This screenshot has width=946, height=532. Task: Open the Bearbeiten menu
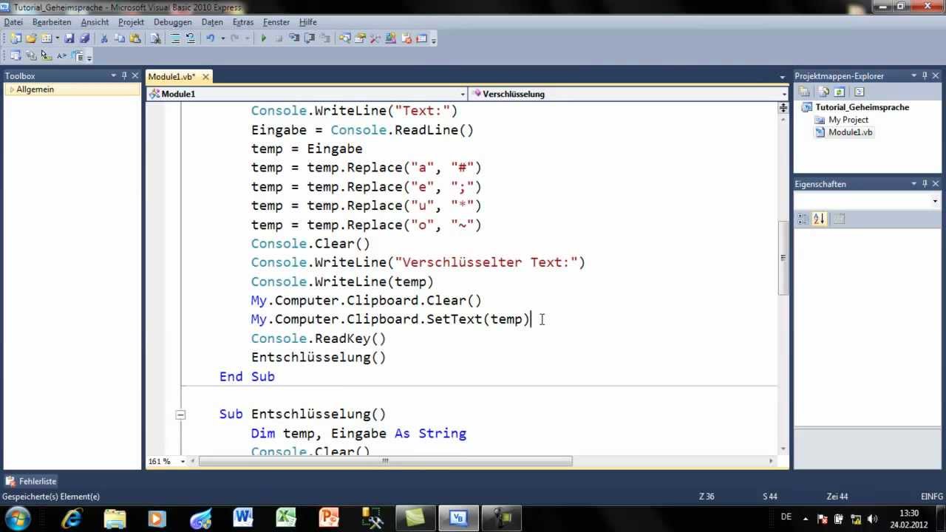[x=52, y=22]
